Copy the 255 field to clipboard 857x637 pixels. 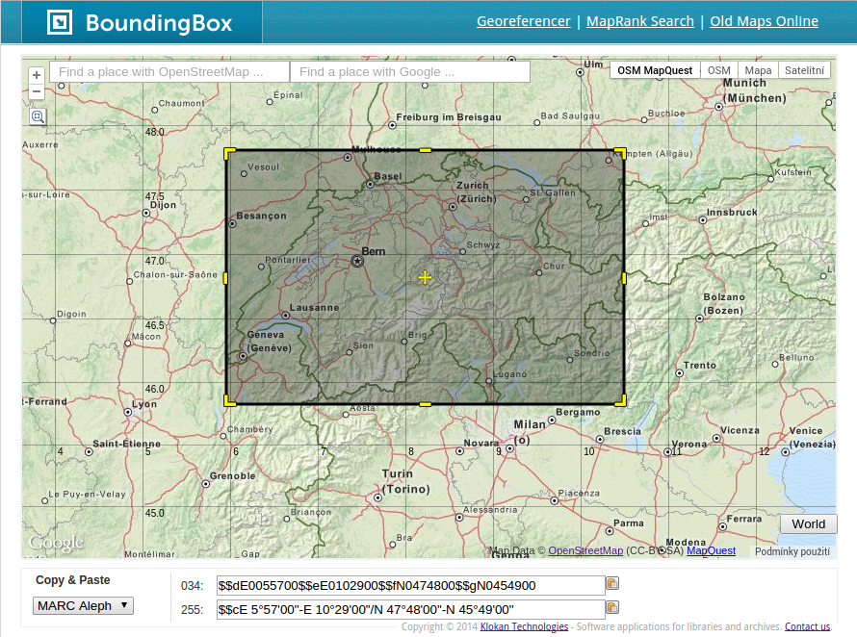(x=612, y=607)
